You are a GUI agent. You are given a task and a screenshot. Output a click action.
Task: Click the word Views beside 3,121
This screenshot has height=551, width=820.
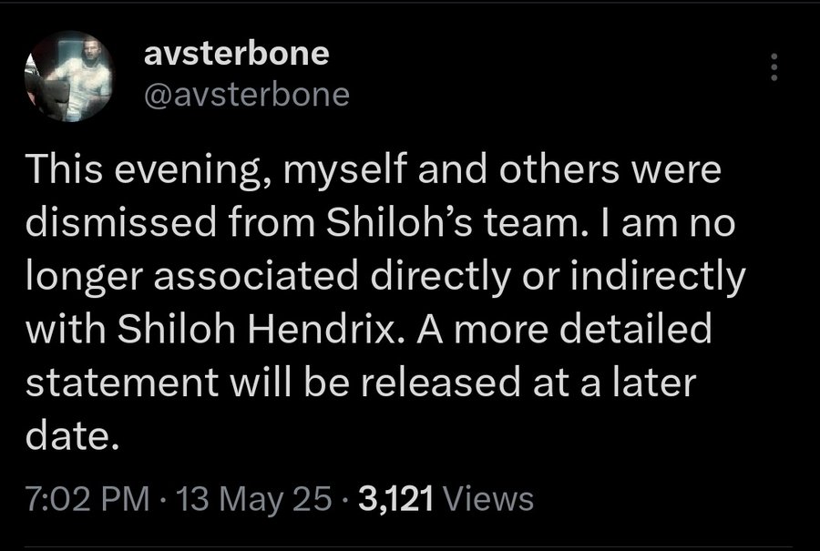[488, 498]
